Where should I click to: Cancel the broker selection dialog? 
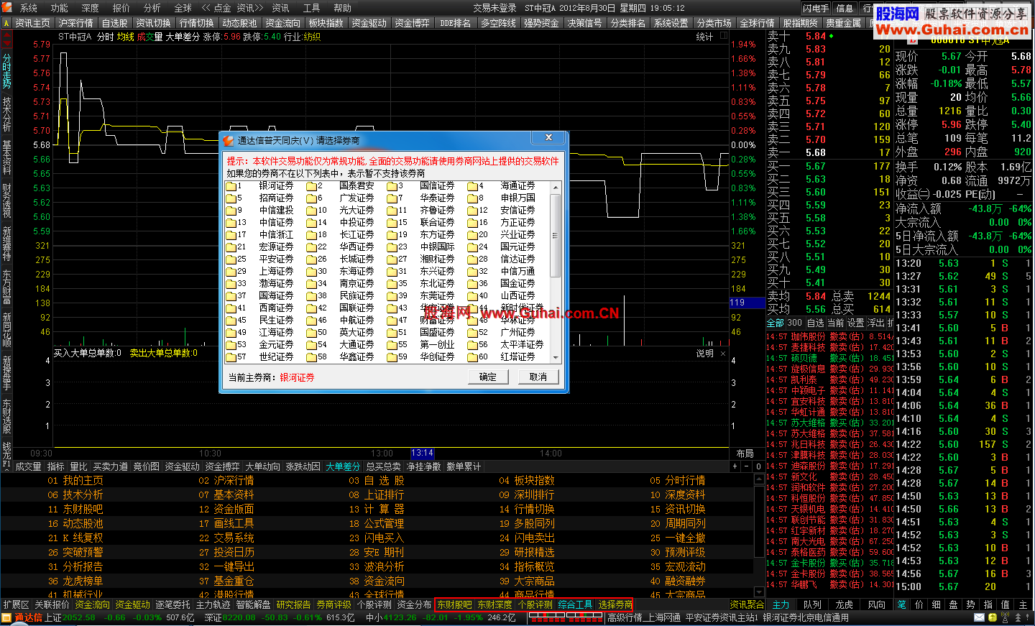coord(538,377)
